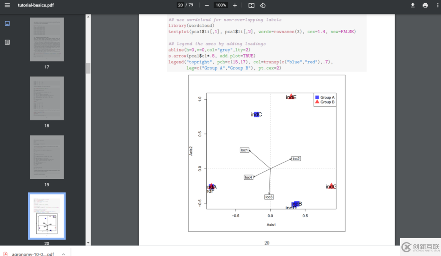Image resolution: width=441 pixels, height=256 pixels.
Task: Open the more actions menu
Action: click(438, 5)
